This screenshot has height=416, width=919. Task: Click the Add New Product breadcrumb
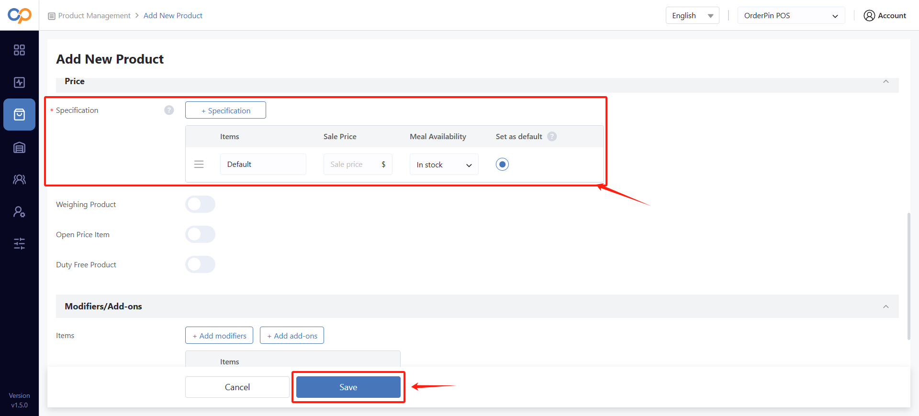pyautogui.click(x=173, y=16)
